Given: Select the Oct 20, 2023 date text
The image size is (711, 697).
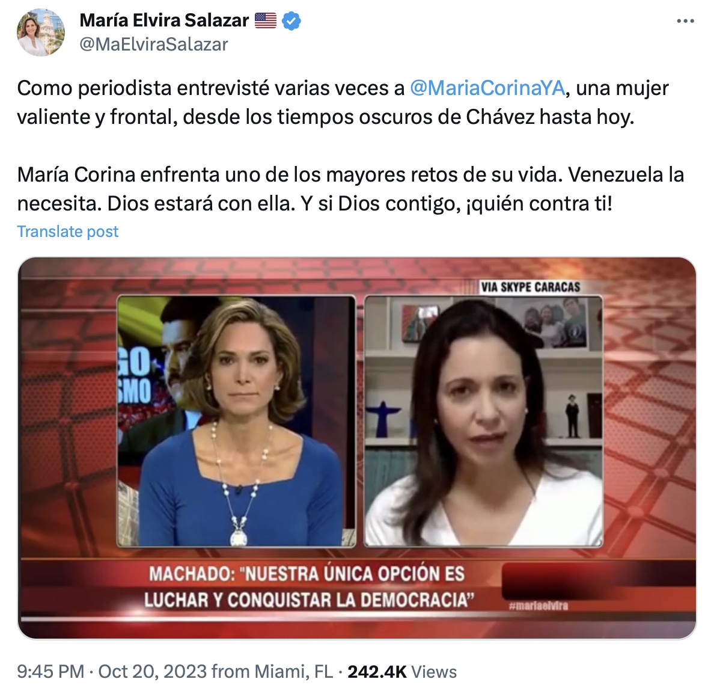Looking at the screenshot, I should click(x=153, y=672).
